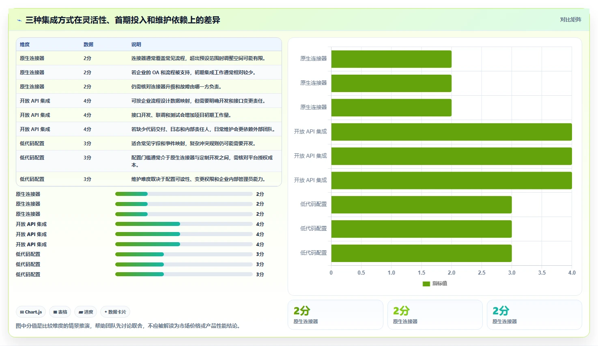Click the x-axis tick label 2.5
Screen dimensions: 598x346
[x=482, y=273]
